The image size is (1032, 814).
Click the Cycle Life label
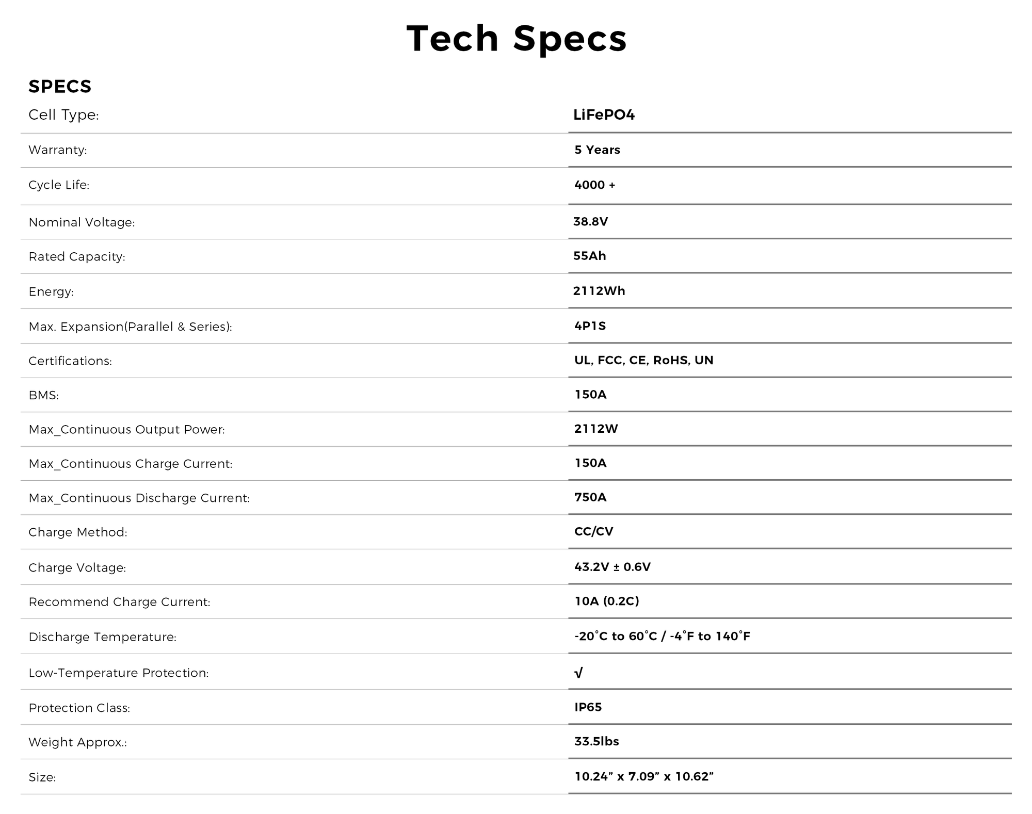pos(59,185)
